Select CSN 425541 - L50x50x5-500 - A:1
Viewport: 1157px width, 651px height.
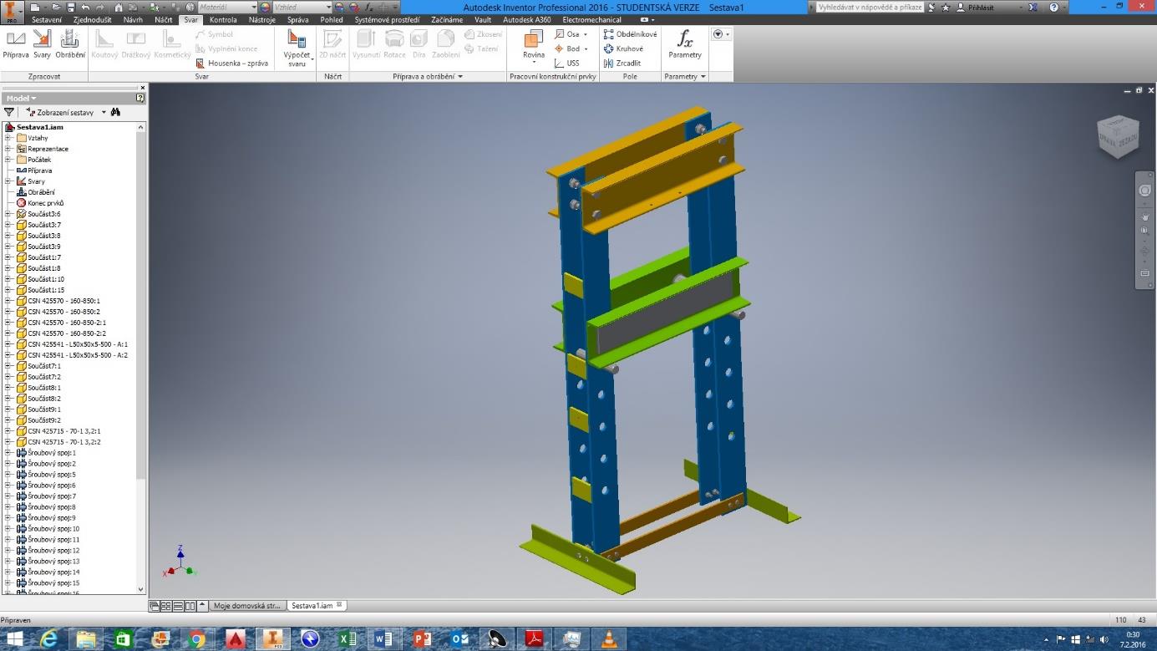click(x=78, y=344)
